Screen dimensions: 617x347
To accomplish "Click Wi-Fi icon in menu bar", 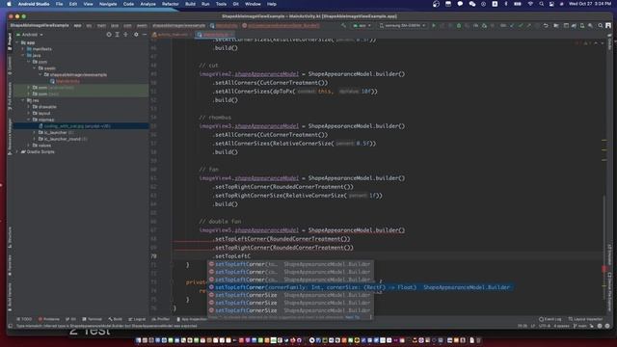I will pyautogui.click(x=530, y=4).
